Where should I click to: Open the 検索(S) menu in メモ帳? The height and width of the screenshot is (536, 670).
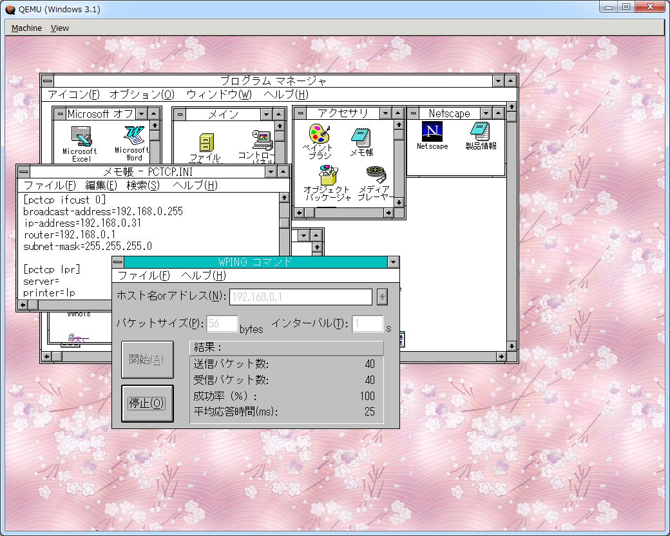(x=143, y=186)
